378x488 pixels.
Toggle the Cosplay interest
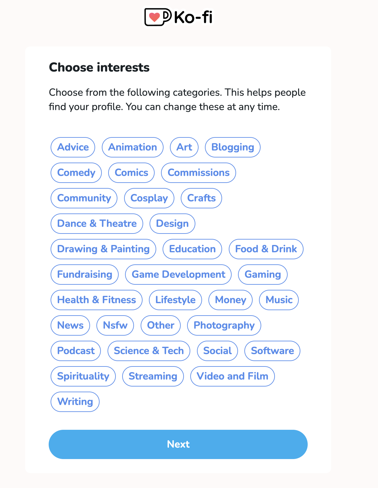tap(149, 198)
